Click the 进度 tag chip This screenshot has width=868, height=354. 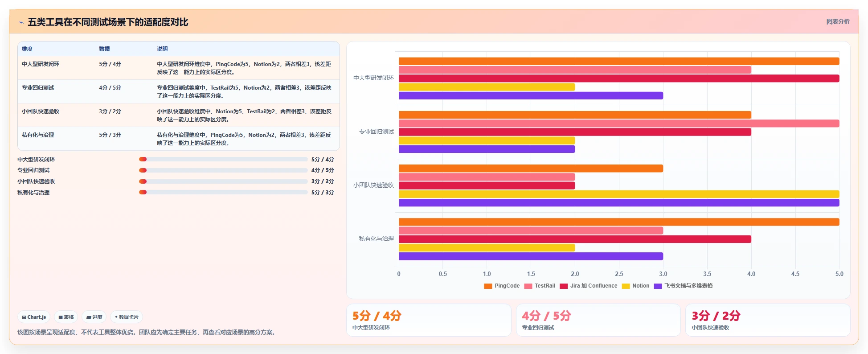pyautogui.click(x=94, y=317)
